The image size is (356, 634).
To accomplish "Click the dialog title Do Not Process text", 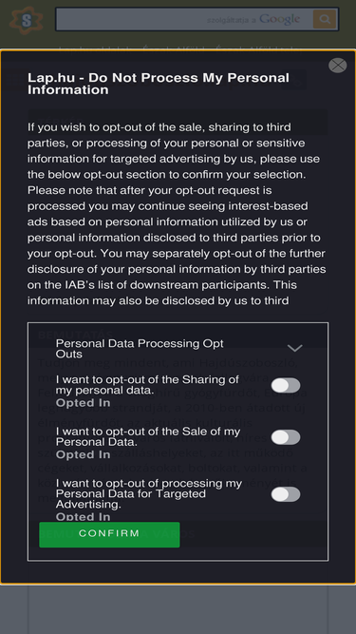I will click(159, 84).
